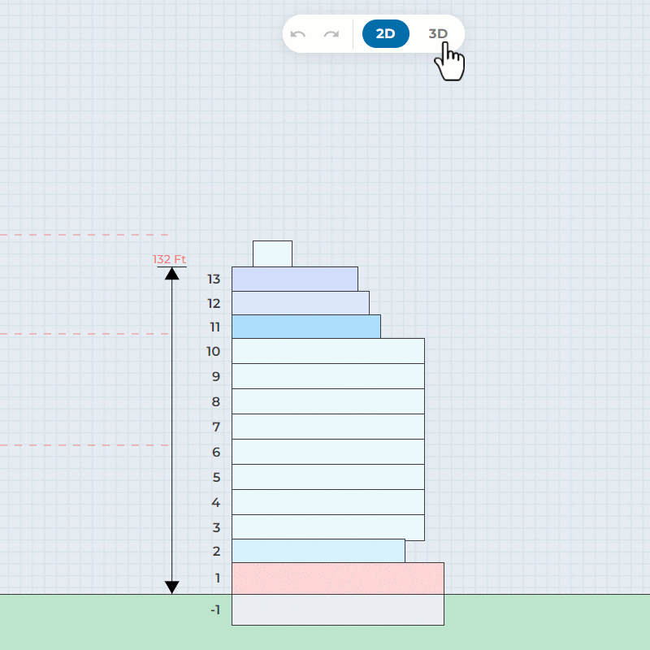The height and width of the screenshot is (650, 650).
Task: Switch to 3D view
Action: point(438,34)
